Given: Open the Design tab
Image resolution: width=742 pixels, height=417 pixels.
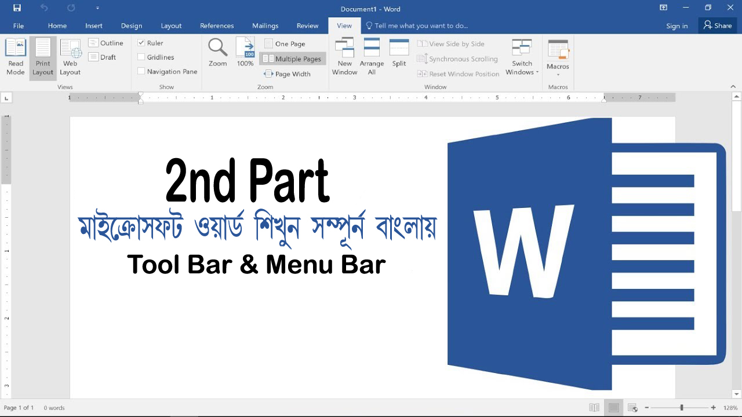Looking at the screenshot, I should [132, 25].
